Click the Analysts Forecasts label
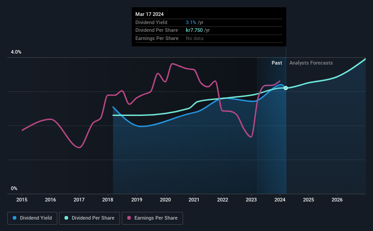The width and height of the screenshot is (373, 231). pyautogui.click(x=311, y=63)
